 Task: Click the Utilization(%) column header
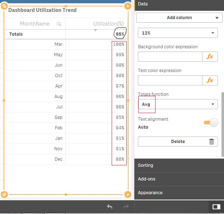coord(108,24)
